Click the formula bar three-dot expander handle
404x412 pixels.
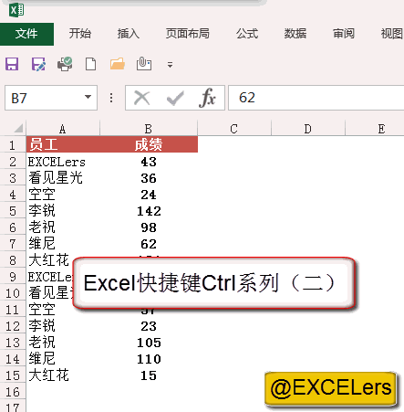click(x=111, y=98)
